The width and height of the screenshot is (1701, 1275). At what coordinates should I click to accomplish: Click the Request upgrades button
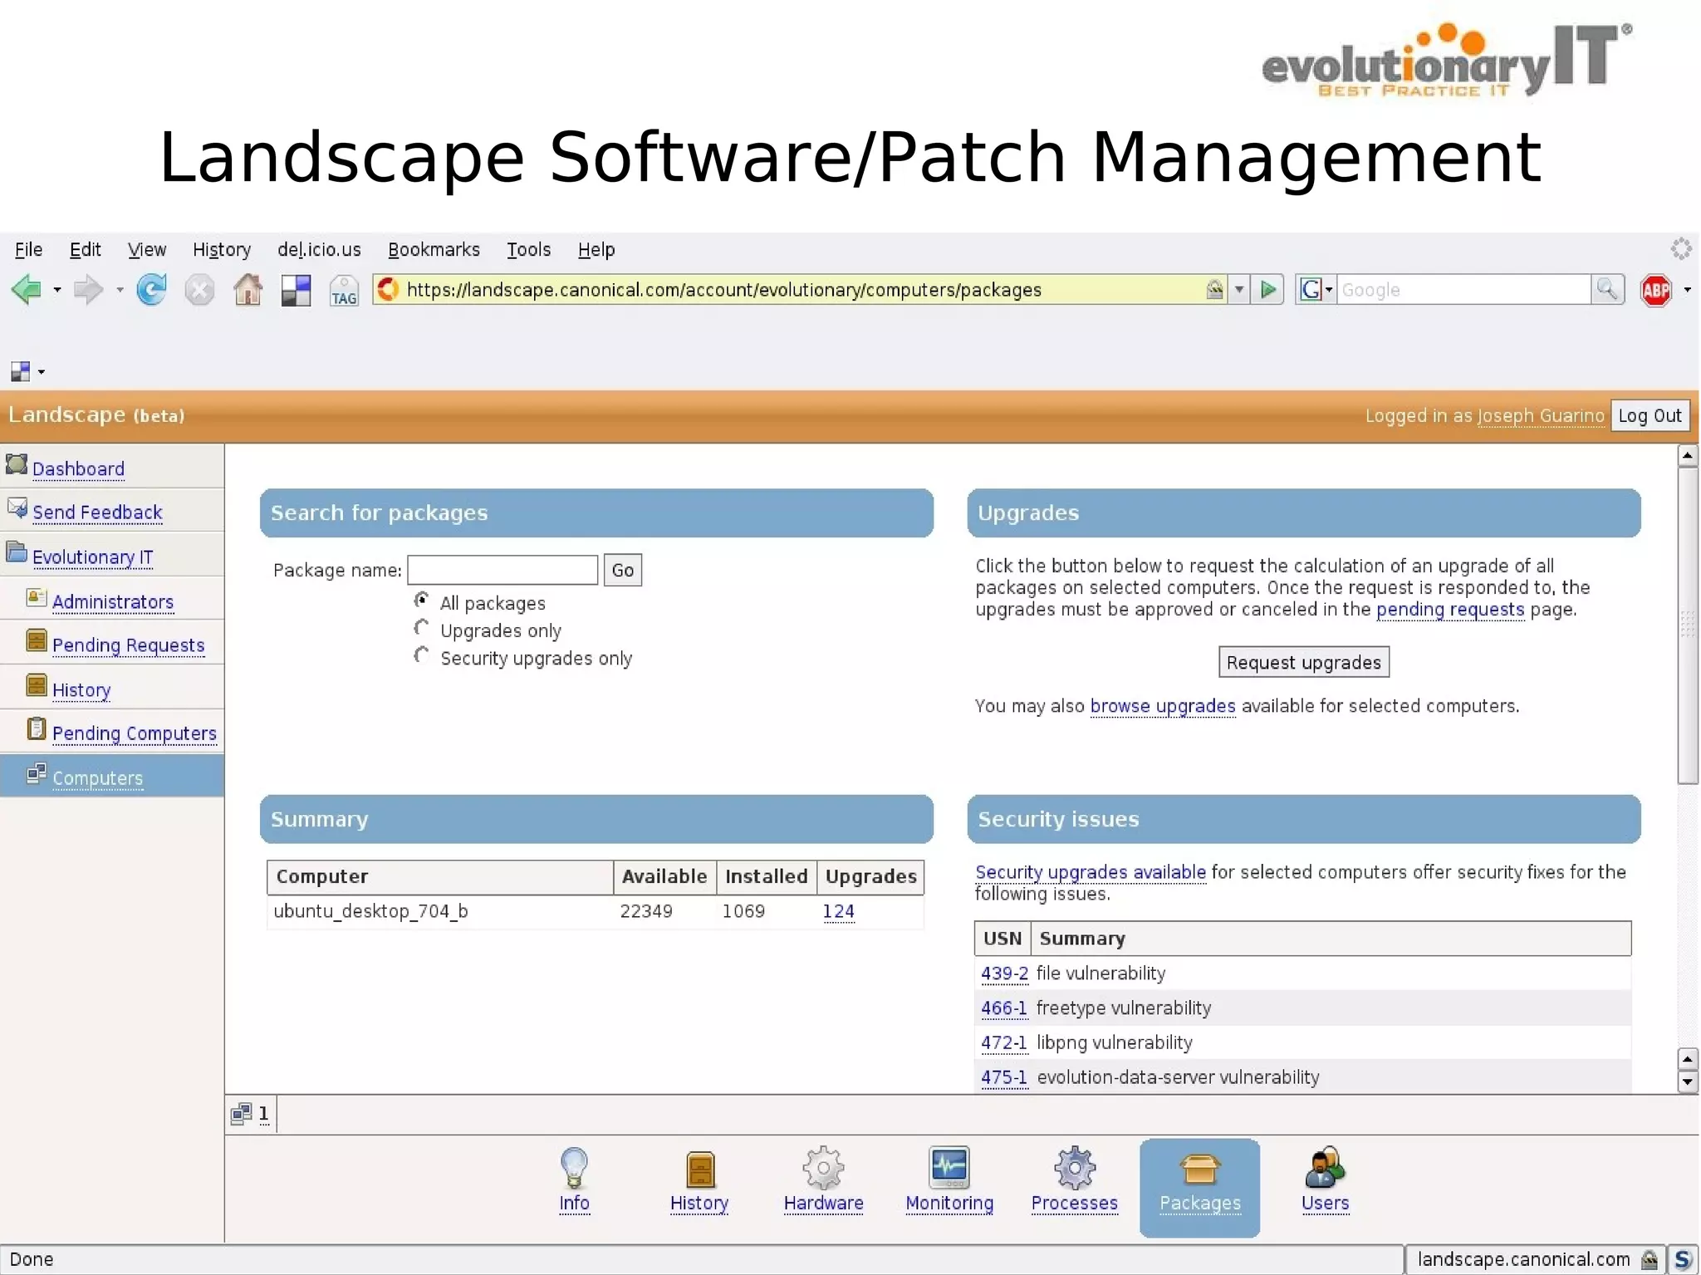[x=1303, y=662]
